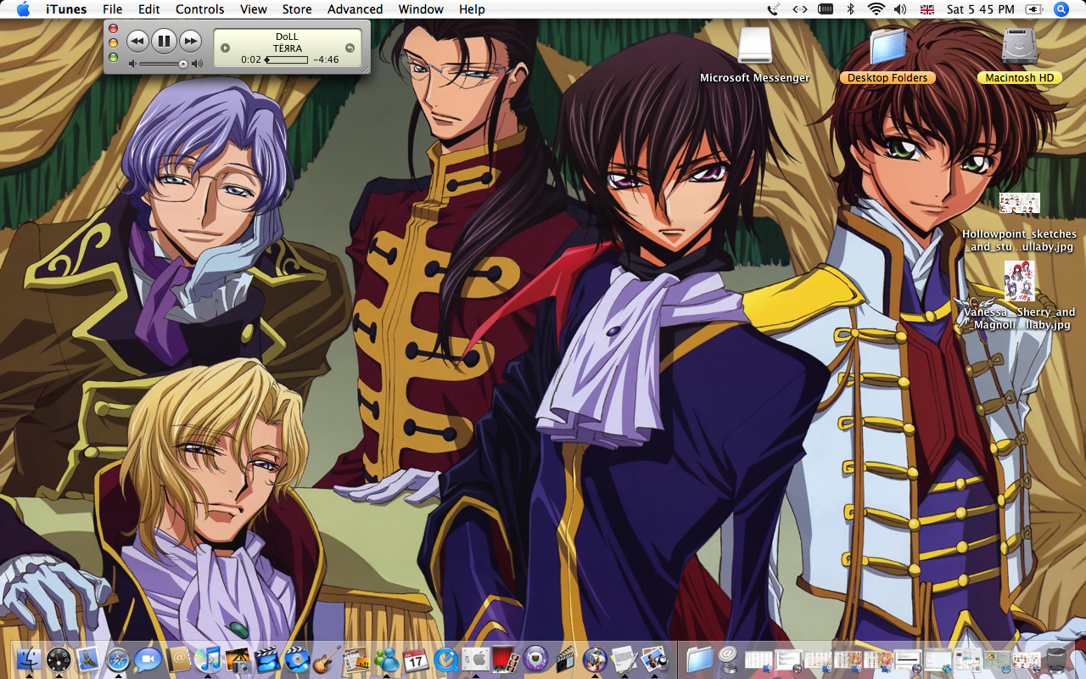Skip forward to the next track
Image resolution: width=1086 pixels, height=679 pixels.
(x=191, y=40)
